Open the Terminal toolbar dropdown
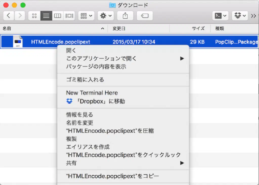Viewport: 259px width, 185px height. [x=220, y=16]
